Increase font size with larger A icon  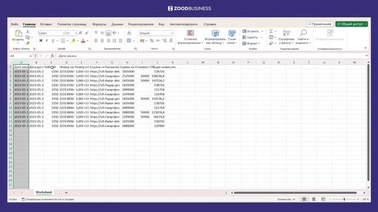pos(81,33)
